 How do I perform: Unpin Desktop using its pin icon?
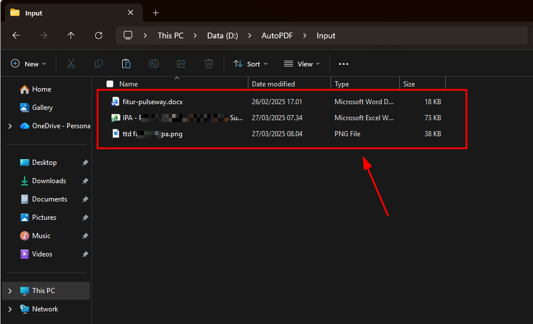(85, 163)
